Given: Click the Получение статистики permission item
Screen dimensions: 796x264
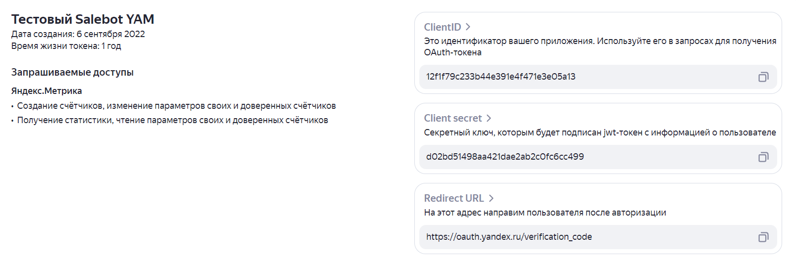Looking at the screenshot, I should (x=172, y=120).
